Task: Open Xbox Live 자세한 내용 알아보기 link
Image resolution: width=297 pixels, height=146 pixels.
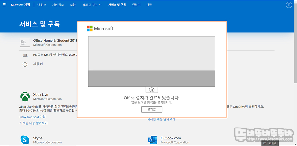Action: tap(34, 123)
